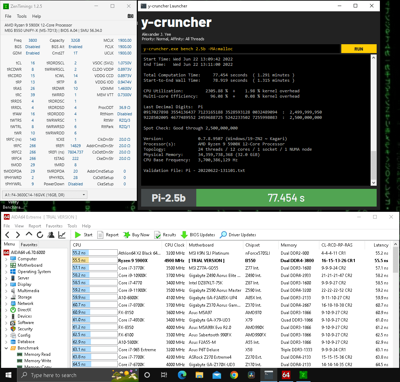Go back using AIDA64 back arrow
This screenshot has height=382, width=400.
pyautogui.click(x=7, y=235)
